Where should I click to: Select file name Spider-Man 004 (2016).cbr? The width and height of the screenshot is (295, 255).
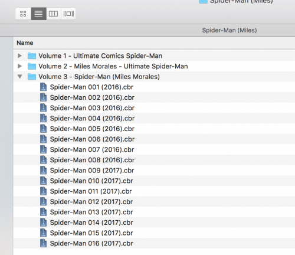(x=92, y=119)
